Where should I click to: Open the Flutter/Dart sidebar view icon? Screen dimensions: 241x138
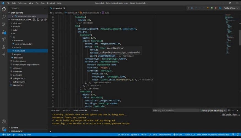[x=4, y=54]
